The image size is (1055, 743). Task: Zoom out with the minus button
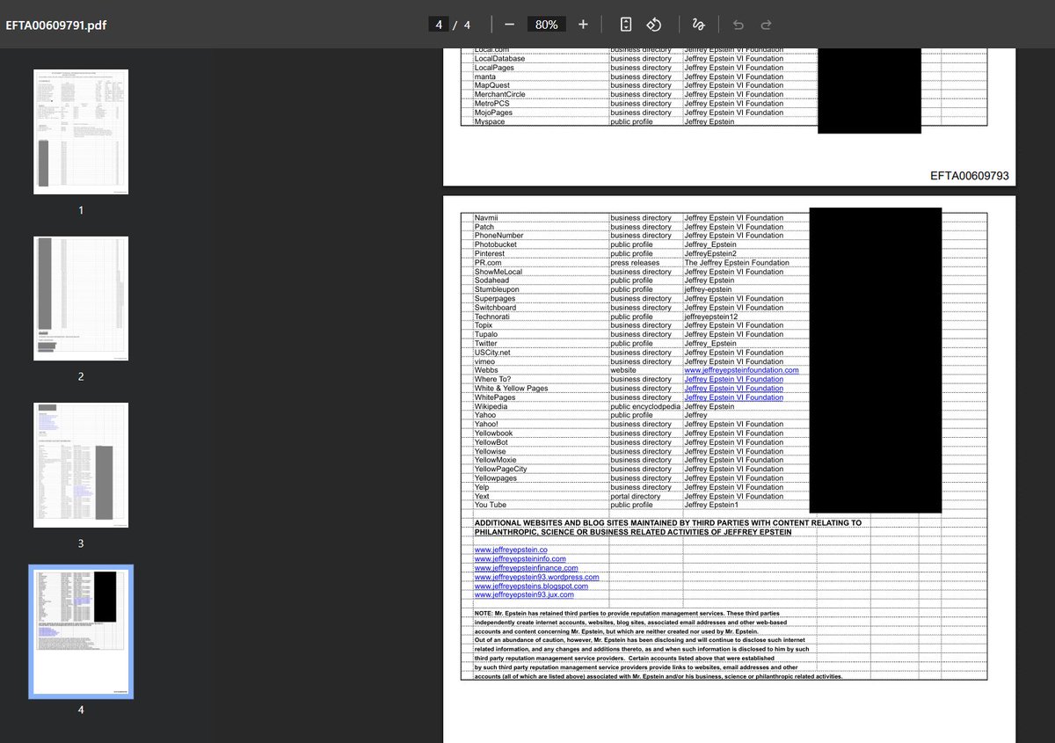510,25
